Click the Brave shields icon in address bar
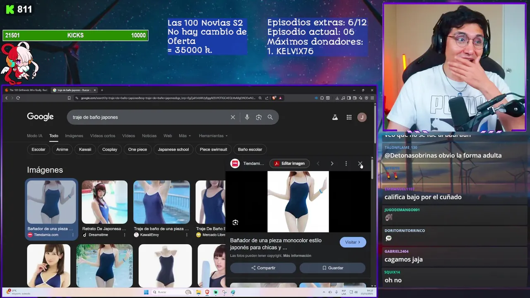Viewport: 530px width, 298px height. (274, 98)
